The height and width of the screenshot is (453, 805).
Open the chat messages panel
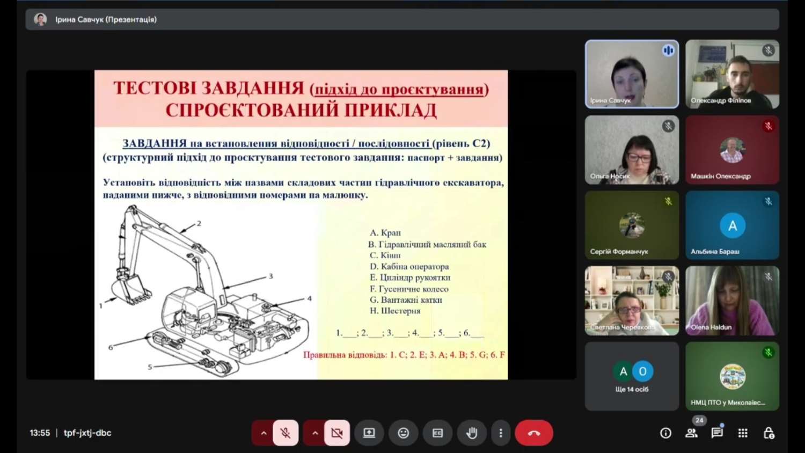[x=717, y=433]
